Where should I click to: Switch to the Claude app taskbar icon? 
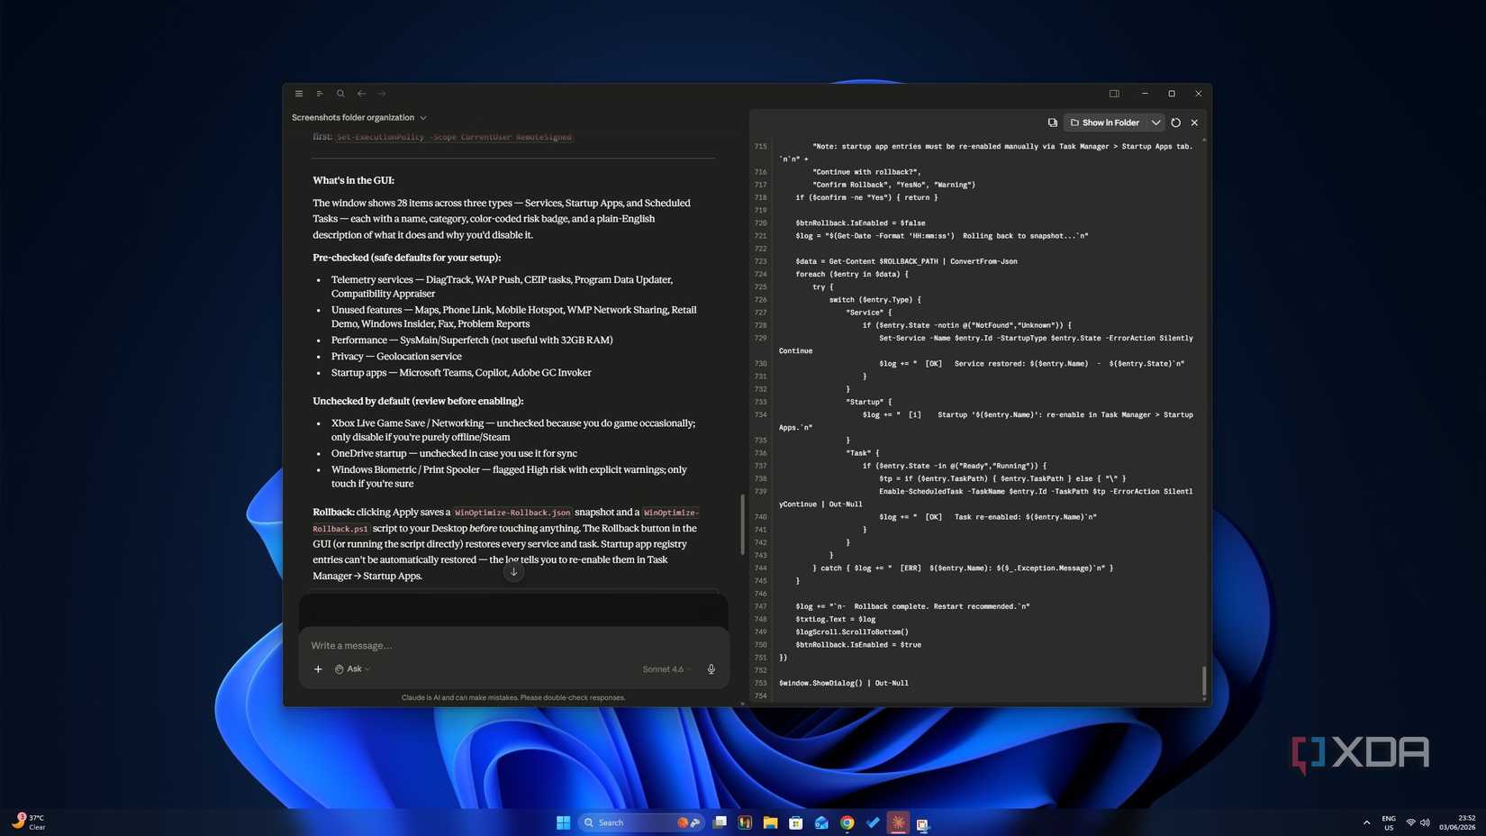point(898,822)
